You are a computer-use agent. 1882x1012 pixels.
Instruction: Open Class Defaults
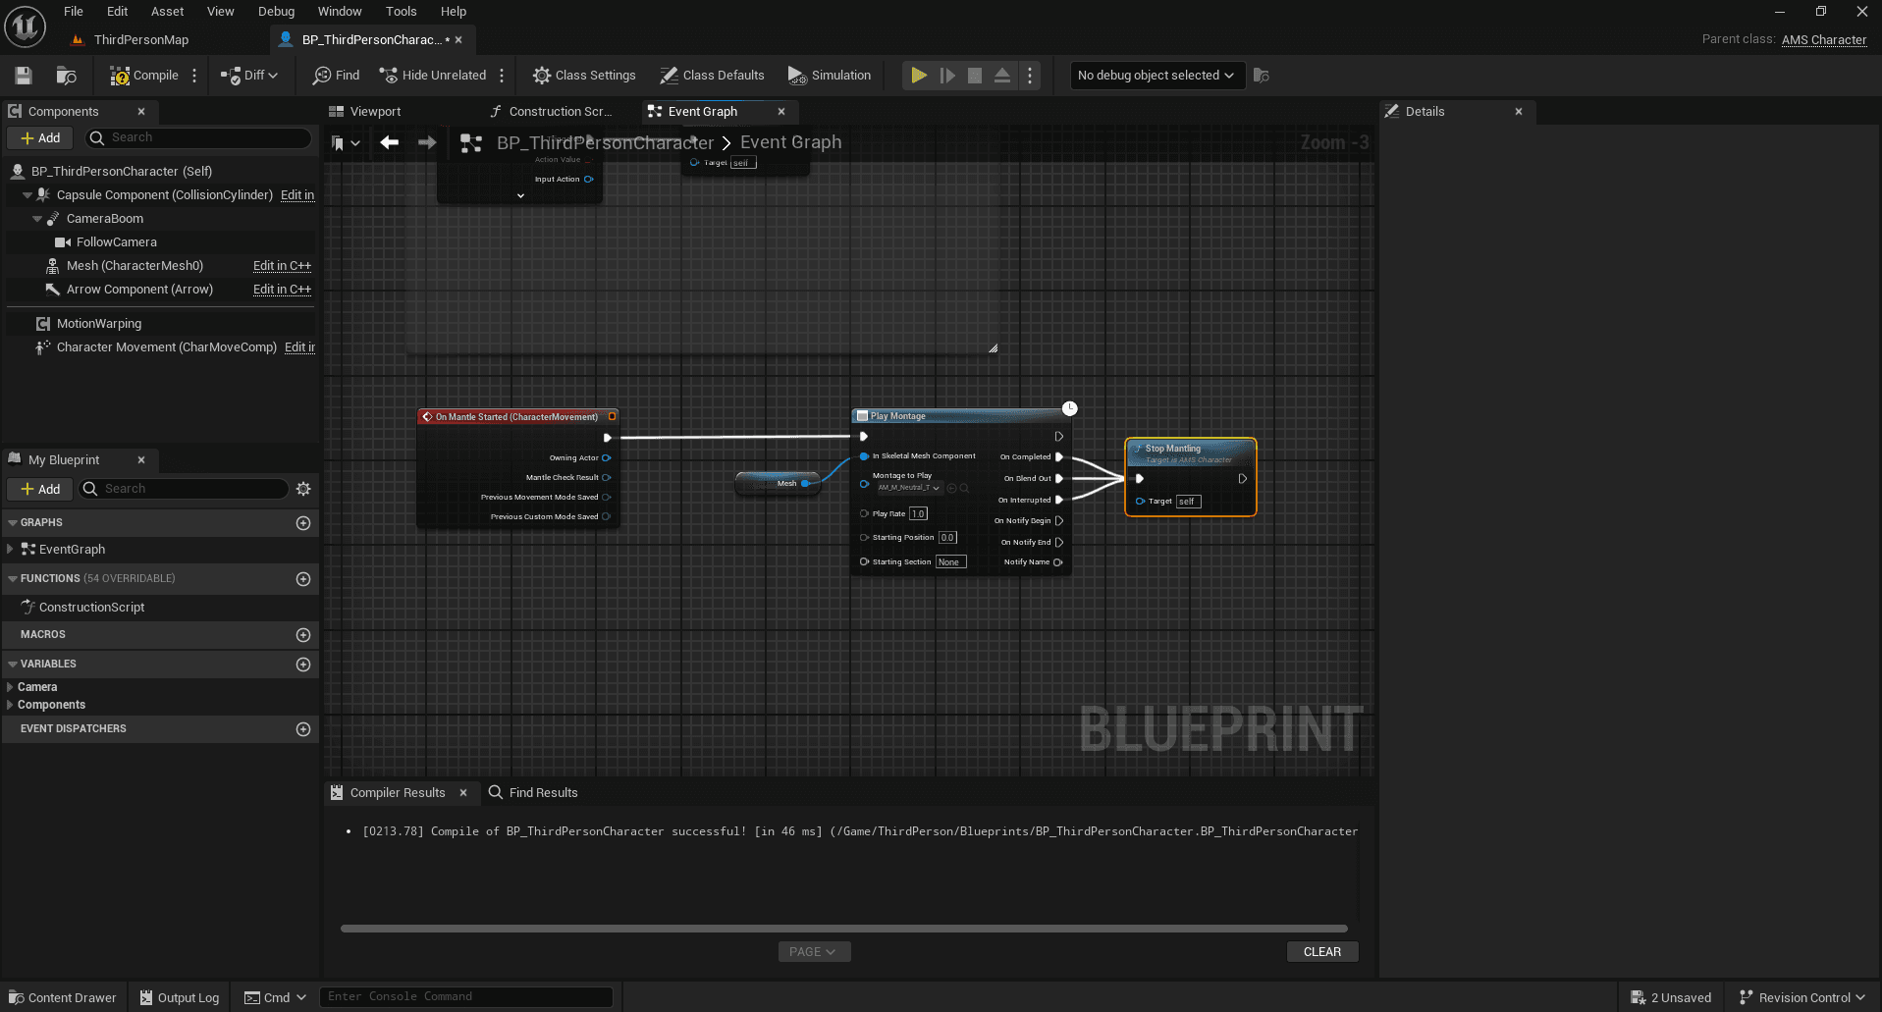[x=713, y=76]
